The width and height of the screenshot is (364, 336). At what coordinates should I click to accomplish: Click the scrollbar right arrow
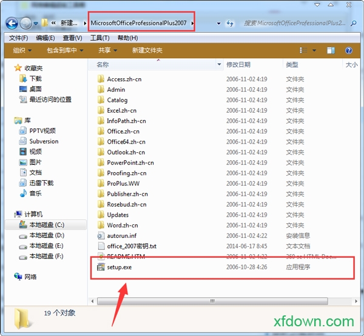click(x=356, y=301)
